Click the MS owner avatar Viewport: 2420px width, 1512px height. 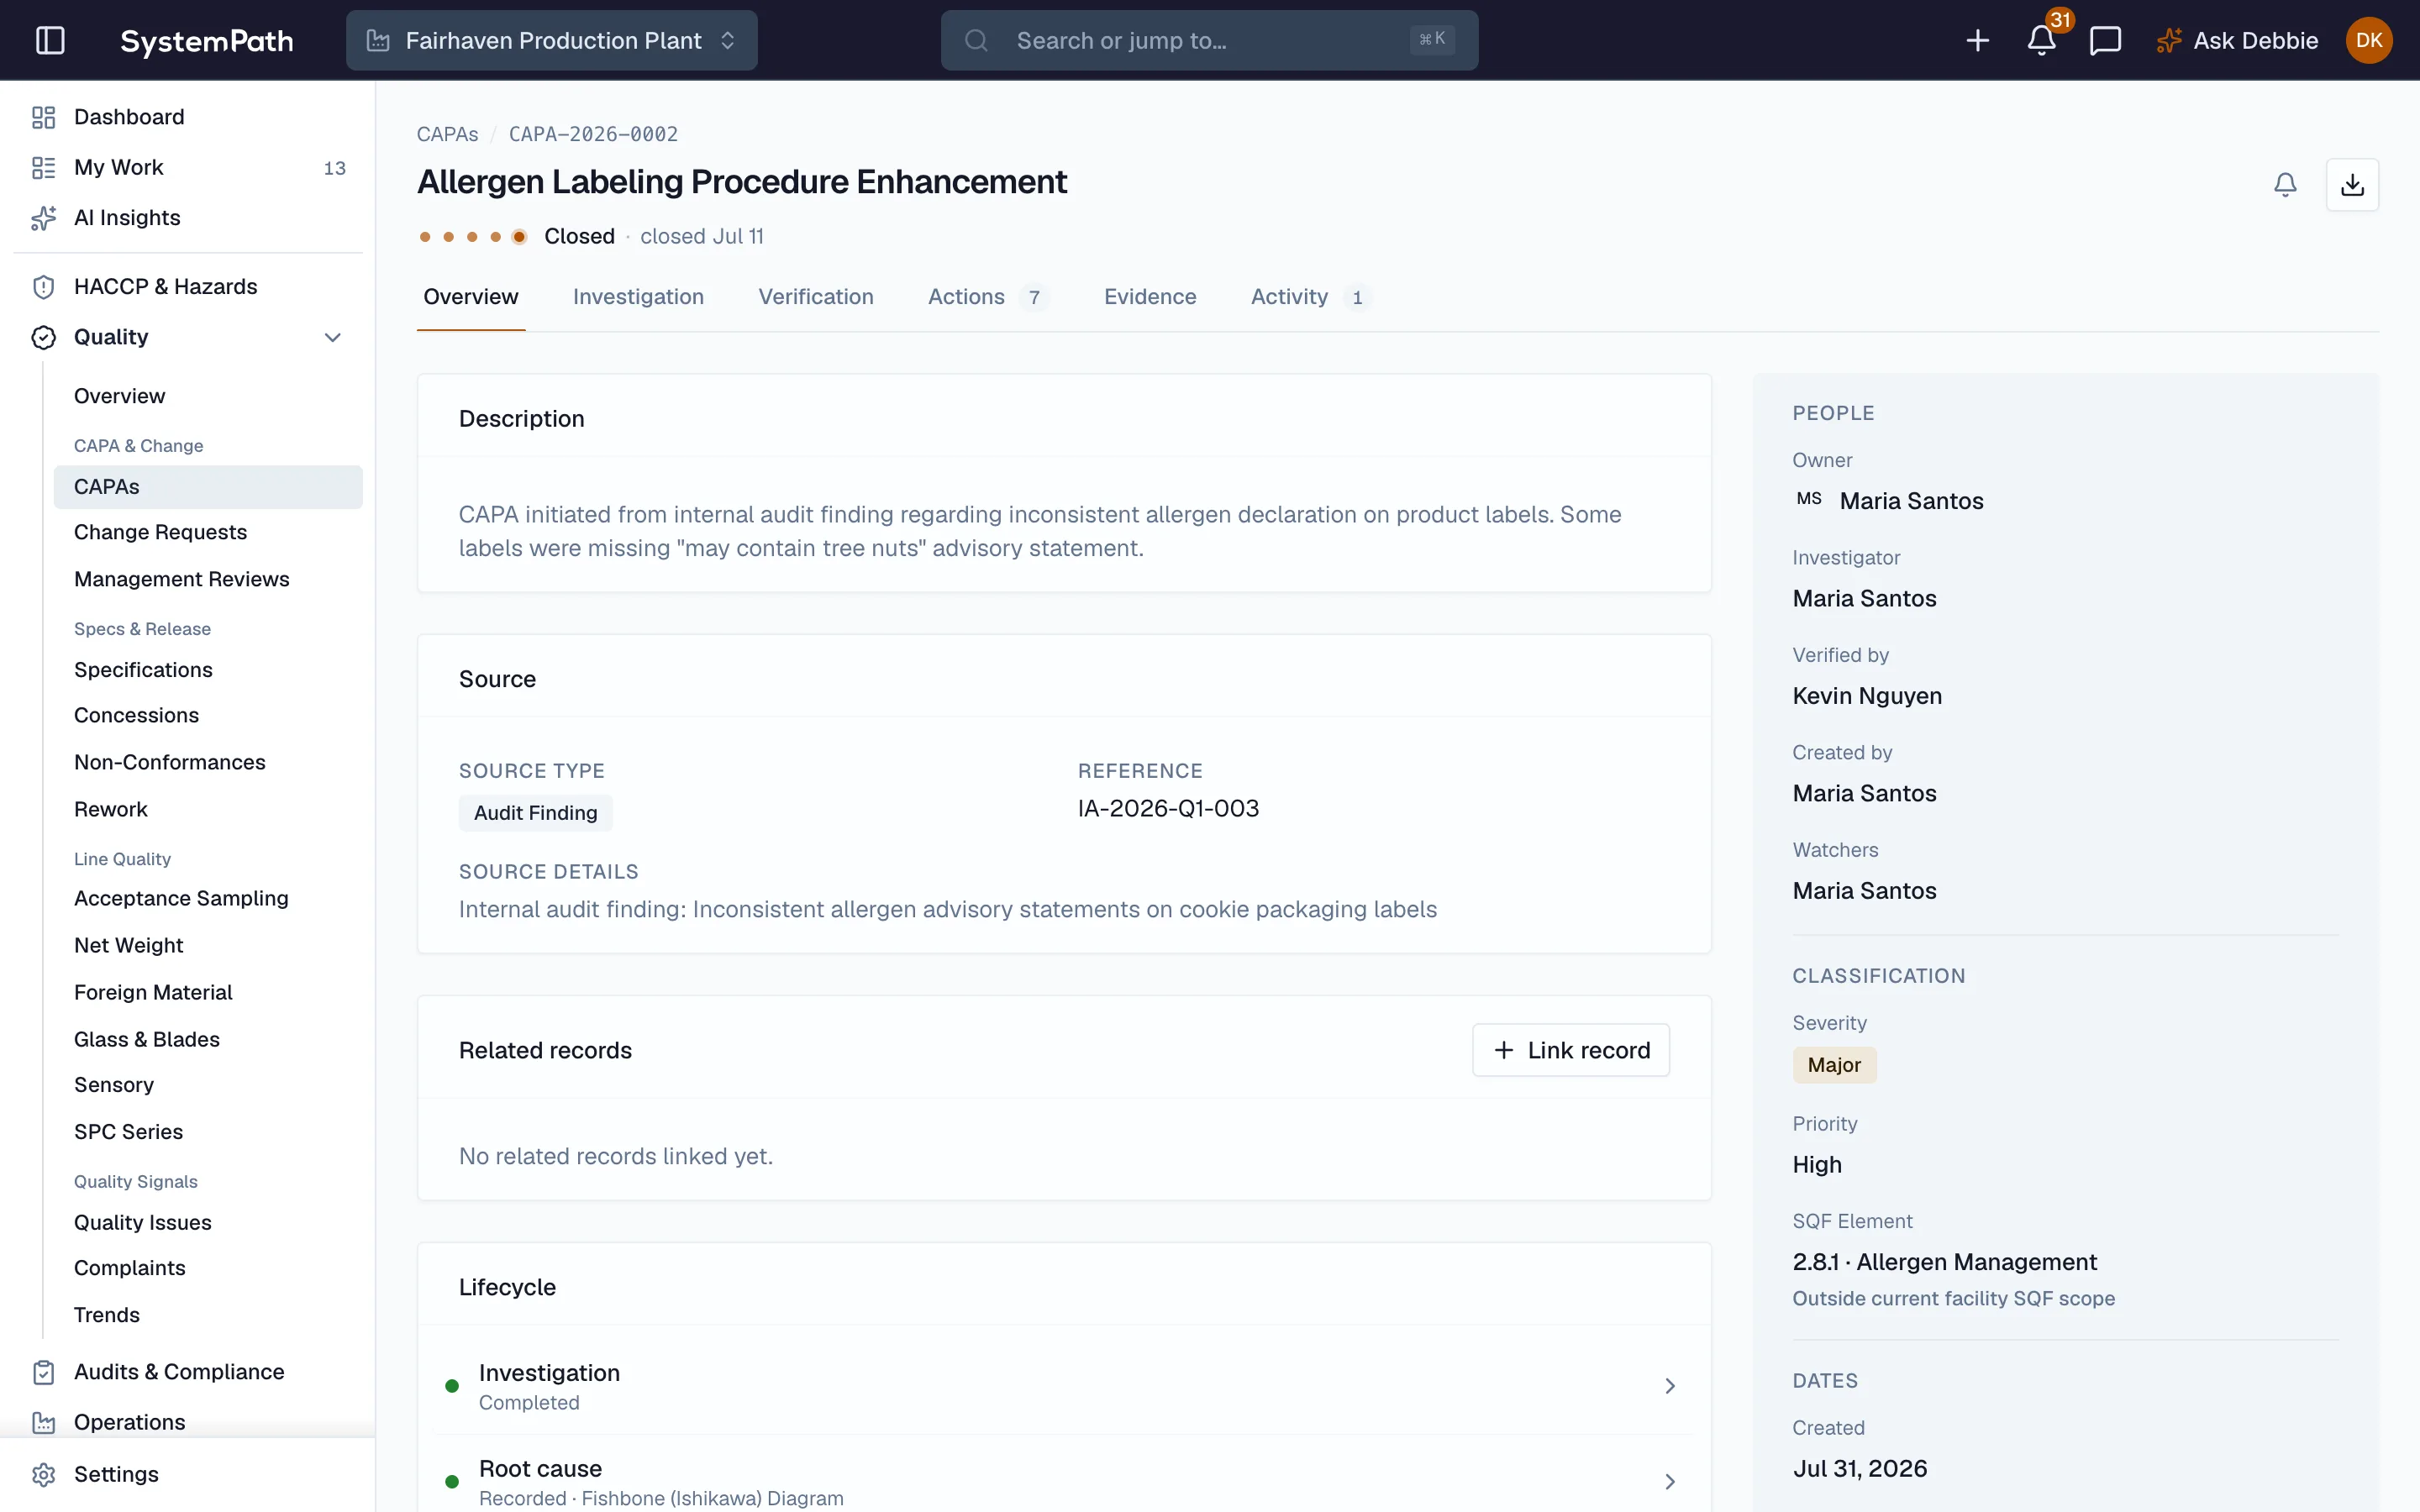(1808, 500)
